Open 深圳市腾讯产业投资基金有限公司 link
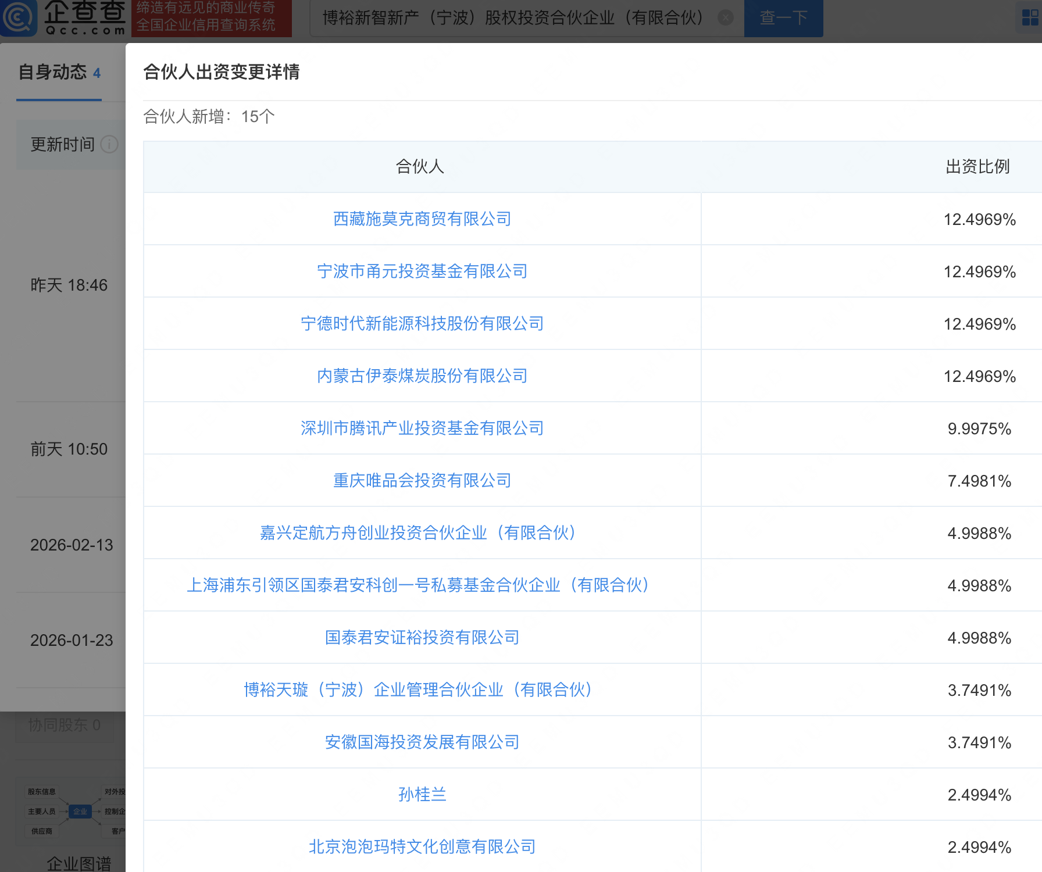Viewport: 1042px width, 872px height. [422, 428]
